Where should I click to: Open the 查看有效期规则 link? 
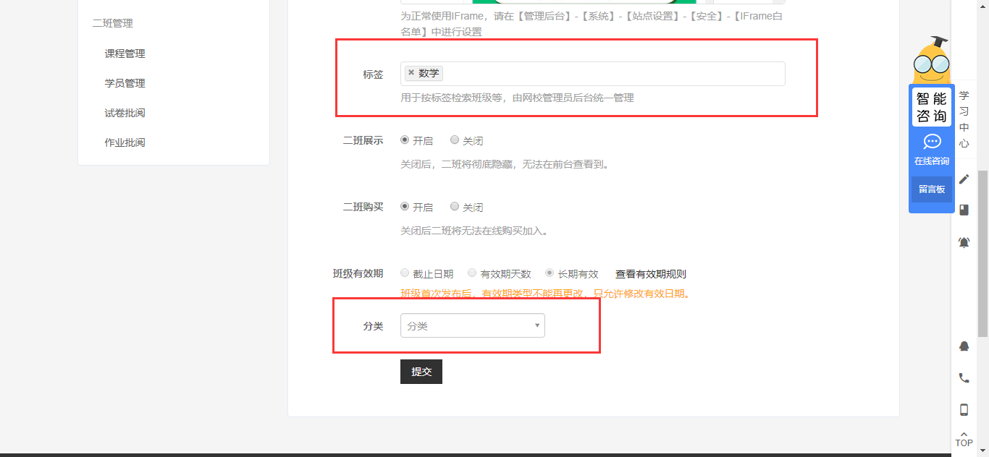(650, 274)
